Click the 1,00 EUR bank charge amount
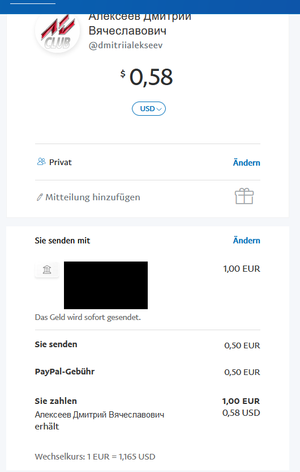Viewport: 300px width, 472px height. coord(242,268)
